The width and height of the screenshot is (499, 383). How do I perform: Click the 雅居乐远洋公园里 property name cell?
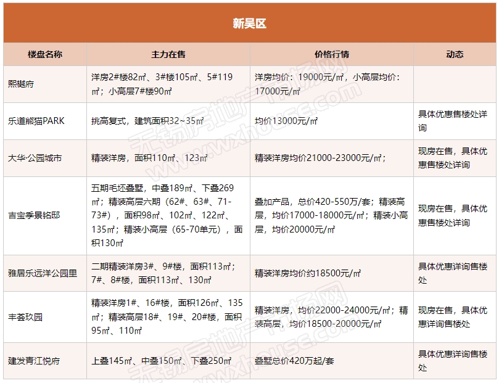click(45, 273)
